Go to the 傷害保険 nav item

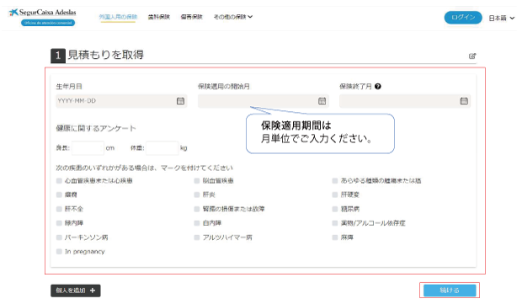point(191,17)
